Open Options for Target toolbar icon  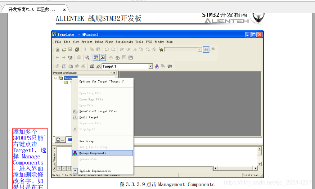click(98, 66)
